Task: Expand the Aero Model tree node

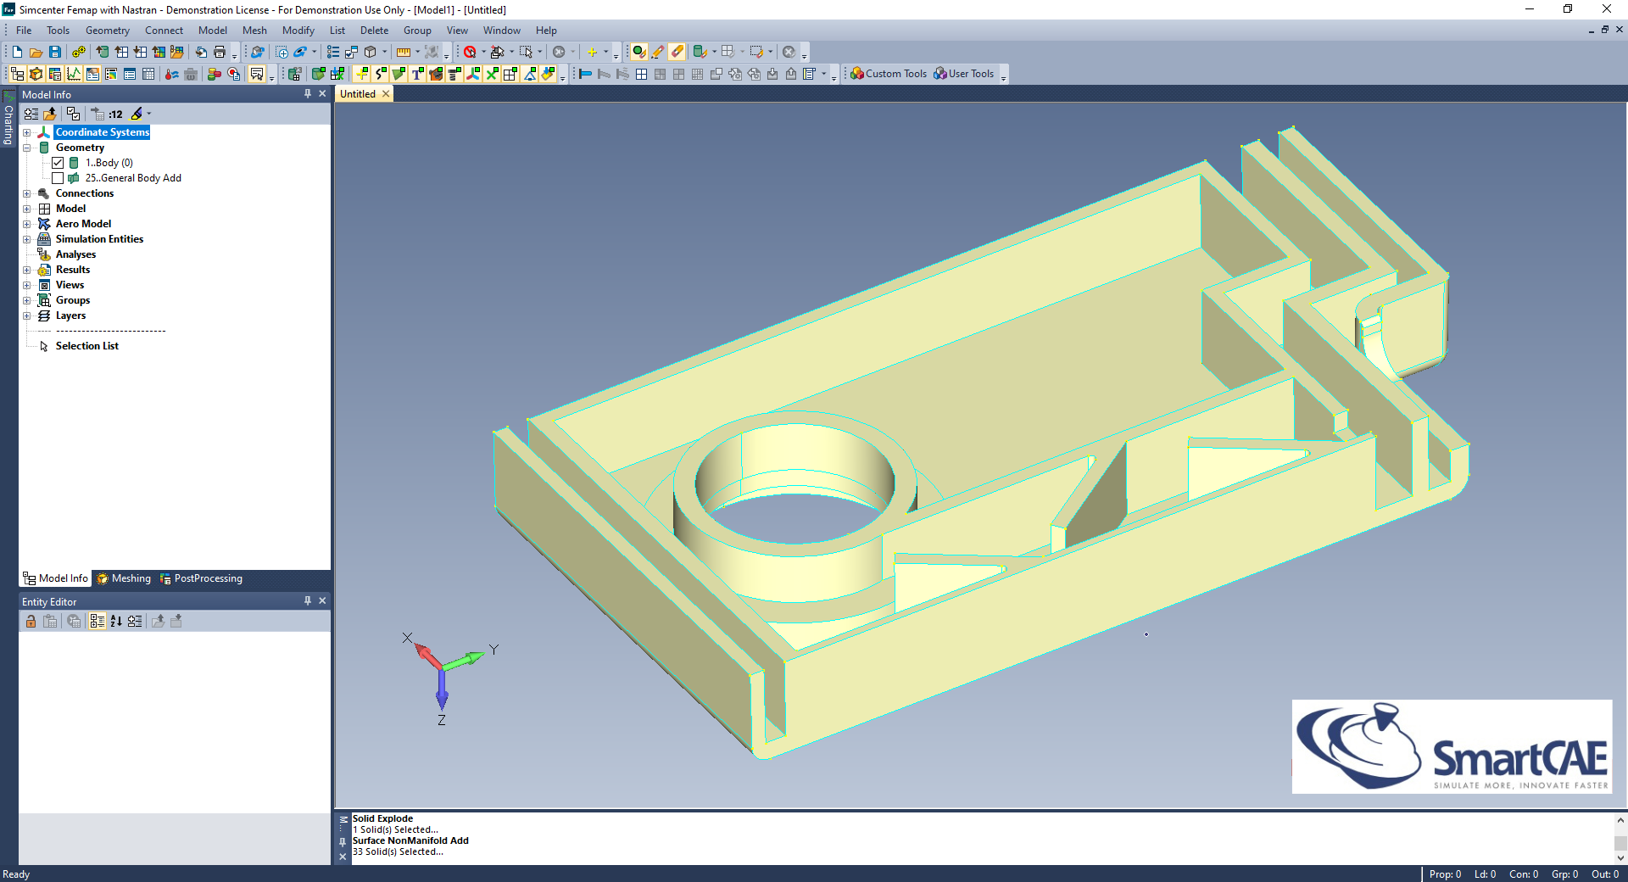Action: point(27,224)
